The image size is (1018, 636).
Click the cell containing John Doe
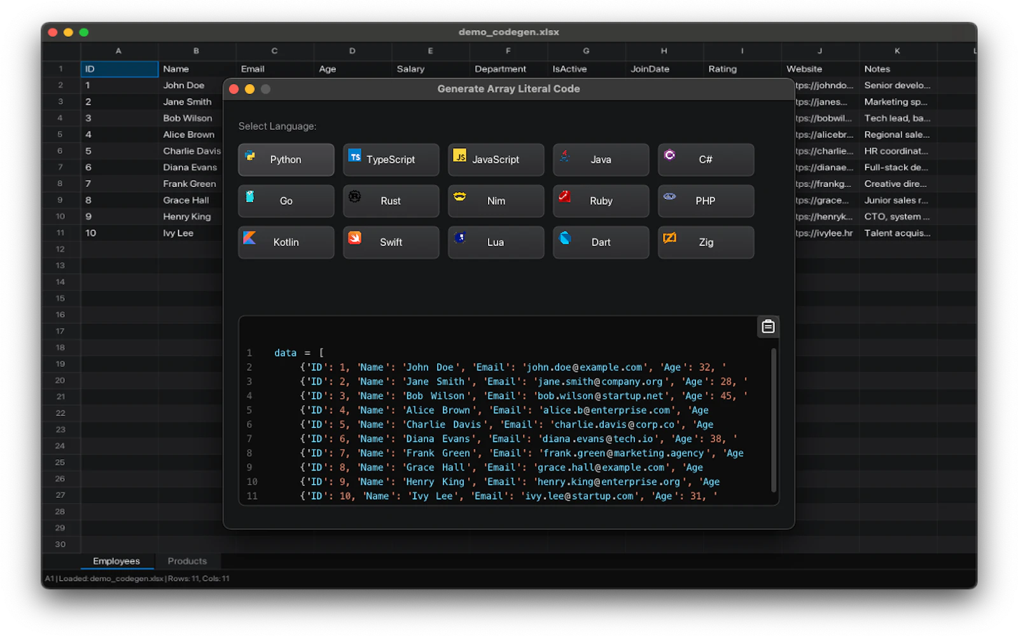point(190,85)
